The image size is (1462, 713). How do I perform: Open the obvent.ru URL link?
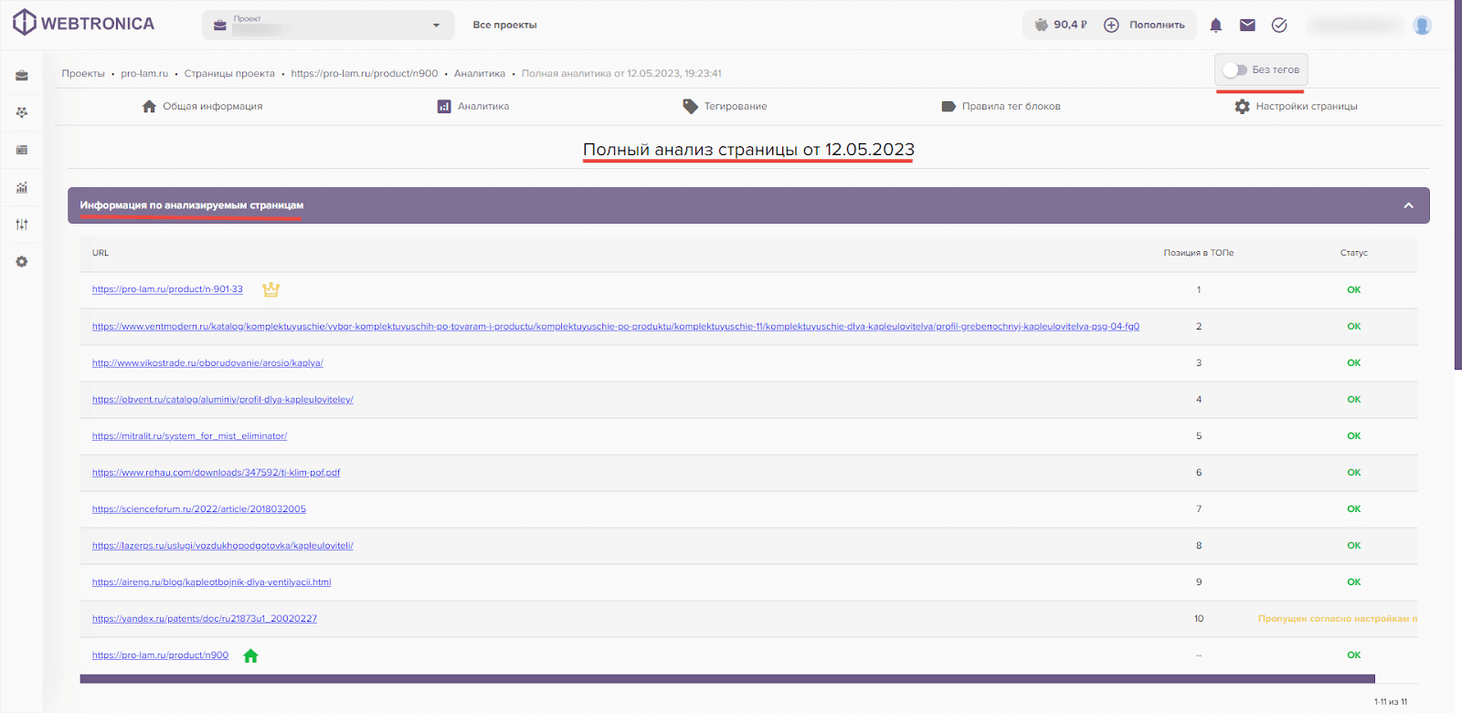(x=222, y=399)
